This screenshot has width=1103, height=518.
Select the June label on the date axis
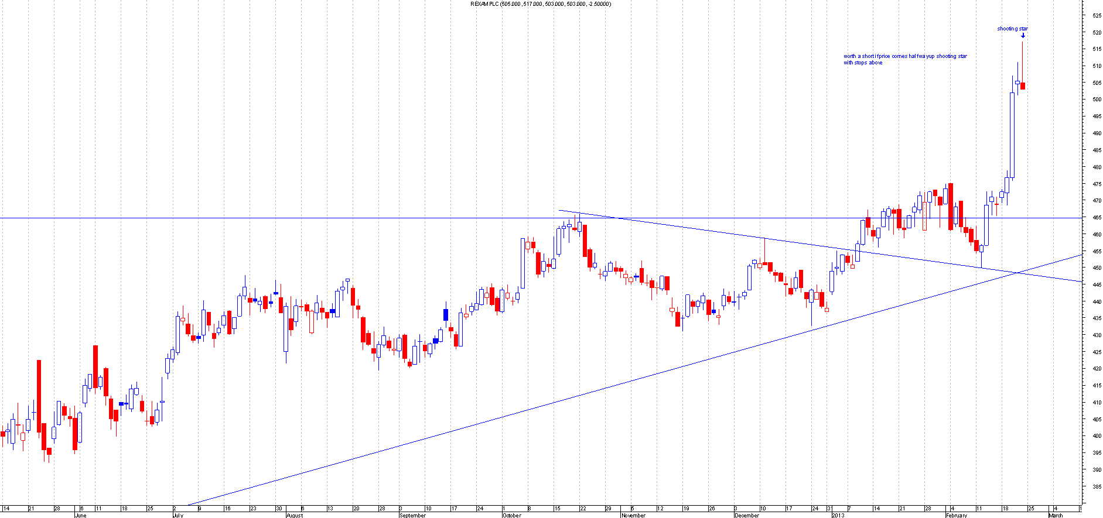[x=81, y=516]
